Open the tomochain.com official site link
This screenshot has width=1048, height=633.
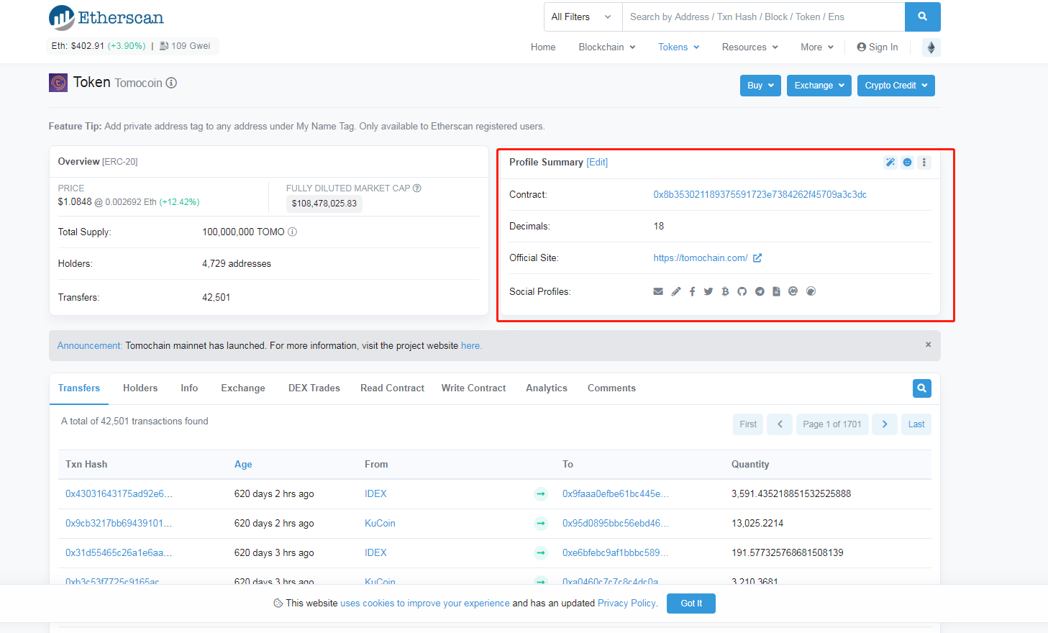(701, 258)
